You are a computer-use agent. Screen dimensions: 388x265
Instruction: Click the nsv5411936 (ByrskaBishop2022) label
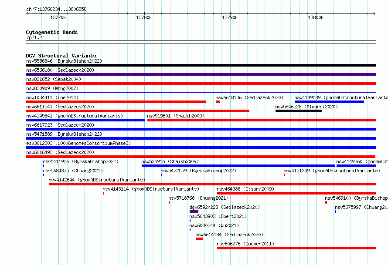[x=81, y=161]
